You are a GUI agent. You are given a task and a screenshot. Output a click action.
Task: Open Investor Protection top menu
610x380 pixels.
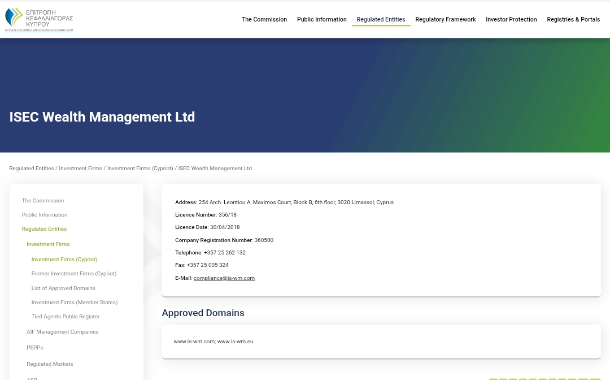click(511, 19)
